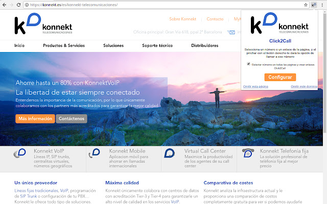327x204 pixels.
Task: Click the 'Omitir este dominio' link
Action: pyautogui.click(x=304, y=86)
